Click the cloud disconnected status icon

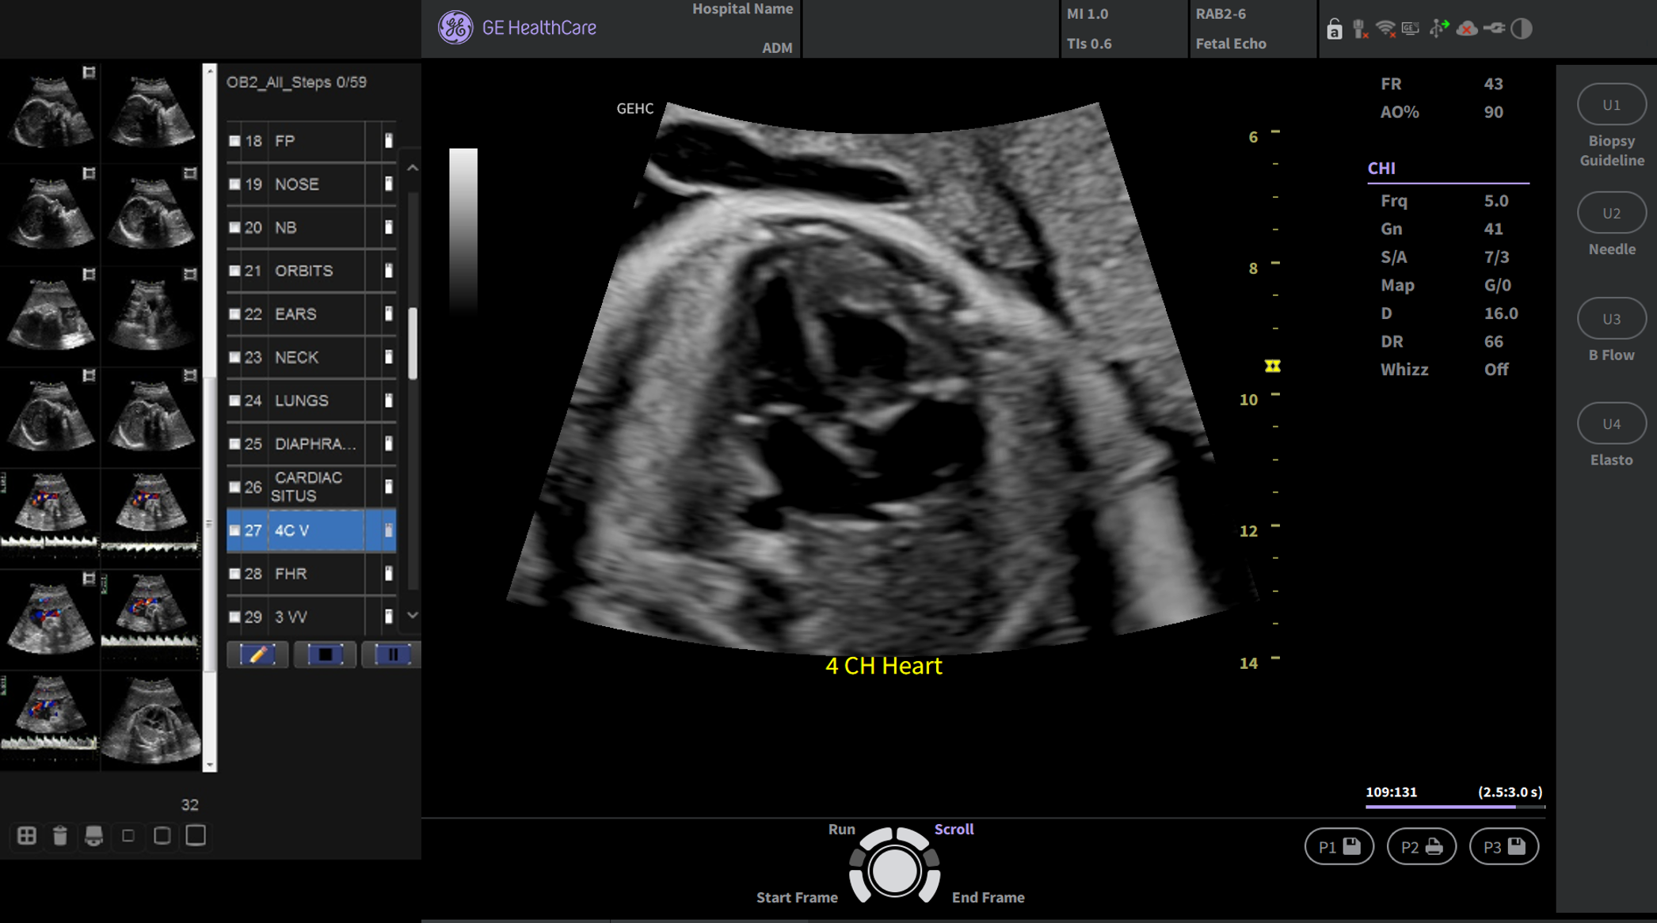[x=1466, y=29]
